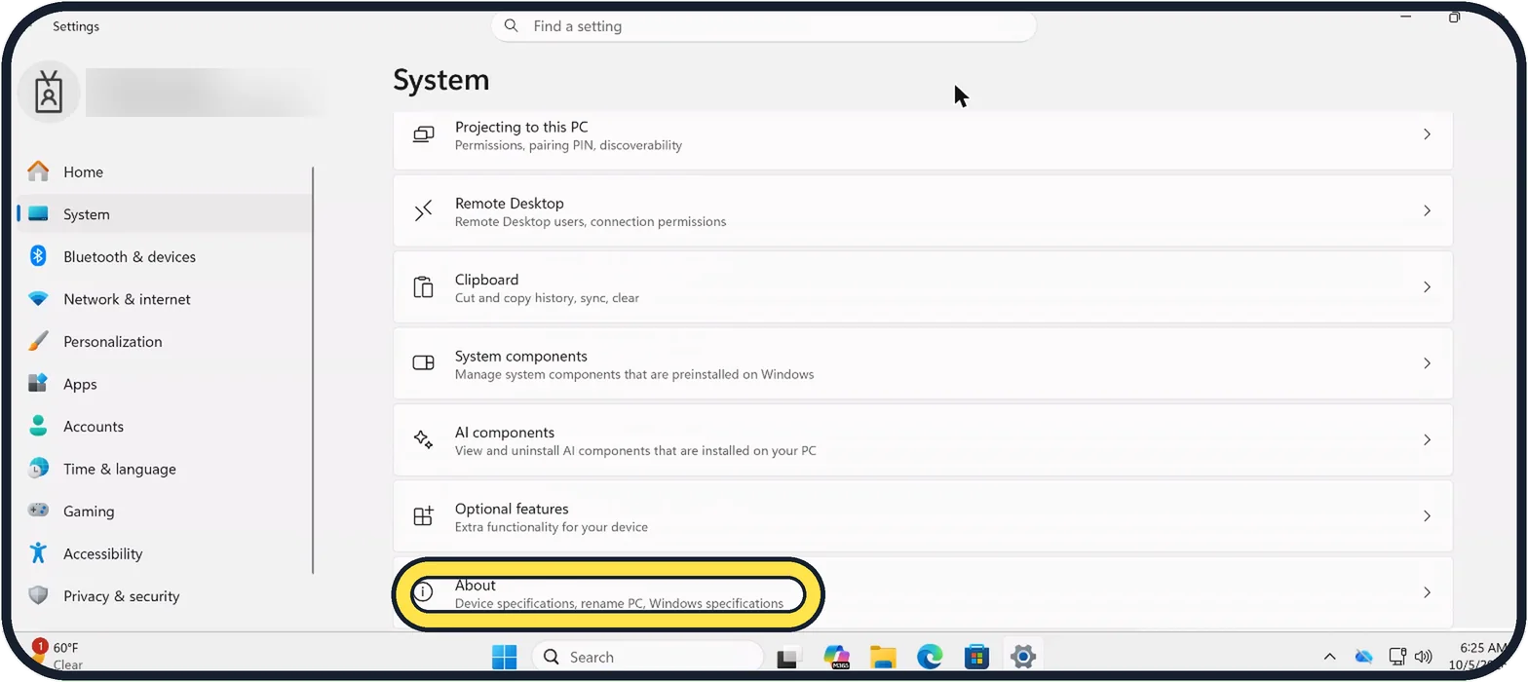The image size is (1528, 682).
Task: Open Apps settings page
Action: coord(164,384)
